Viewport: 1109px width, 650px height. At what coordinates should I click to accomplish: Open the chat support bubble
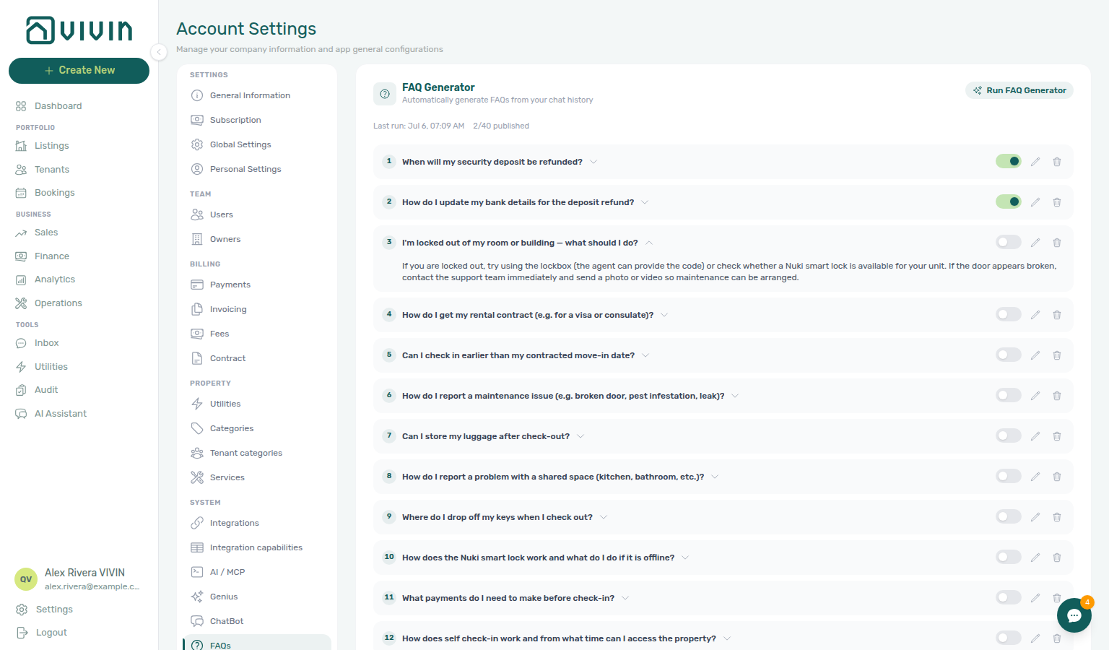tap(1074, 615)
